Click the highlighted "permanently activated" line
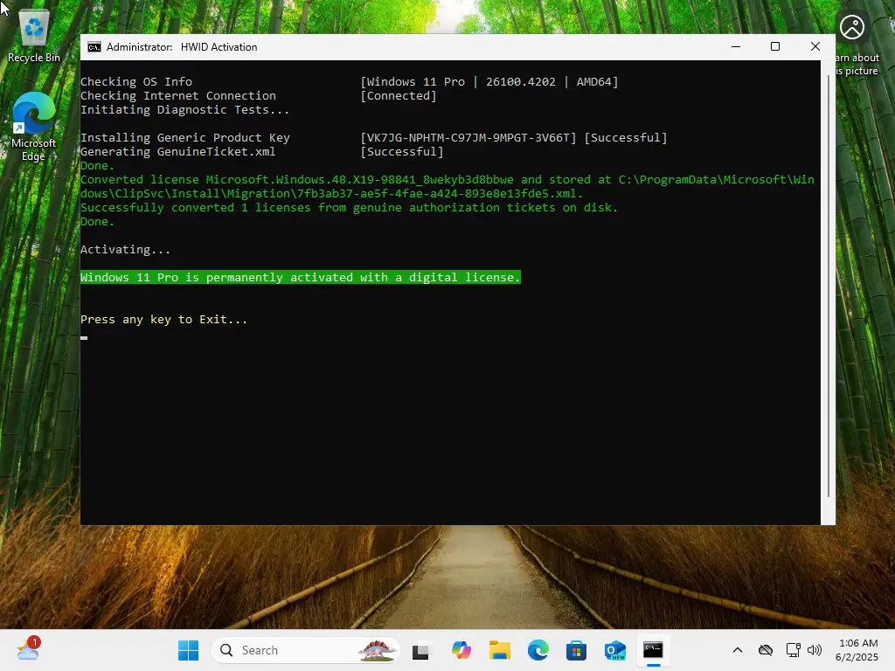 (x=301, y=277)
